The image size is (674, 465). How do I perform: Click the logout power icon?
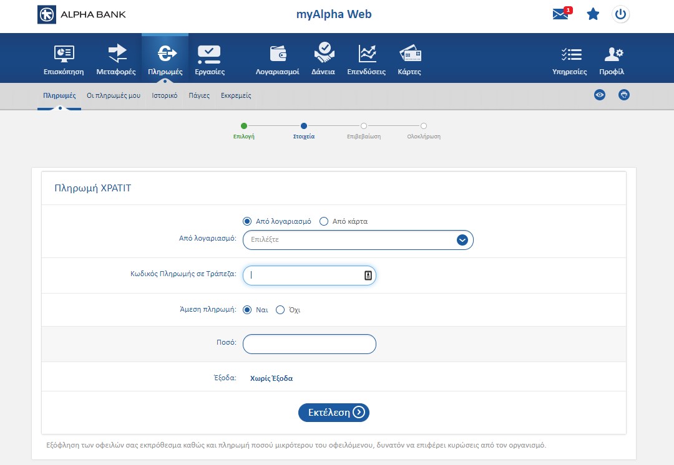(x=620, y=14)
